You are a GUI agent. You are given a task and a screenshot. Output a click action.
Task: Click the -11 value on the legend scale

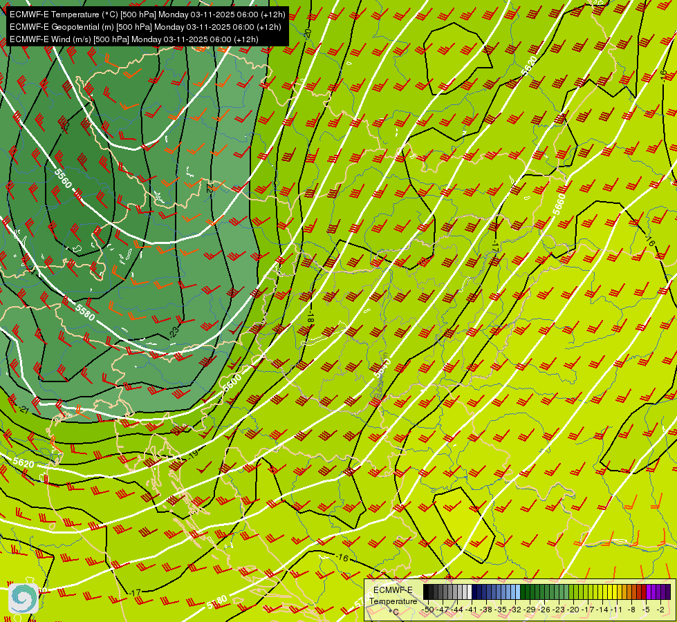coord(617,610)
